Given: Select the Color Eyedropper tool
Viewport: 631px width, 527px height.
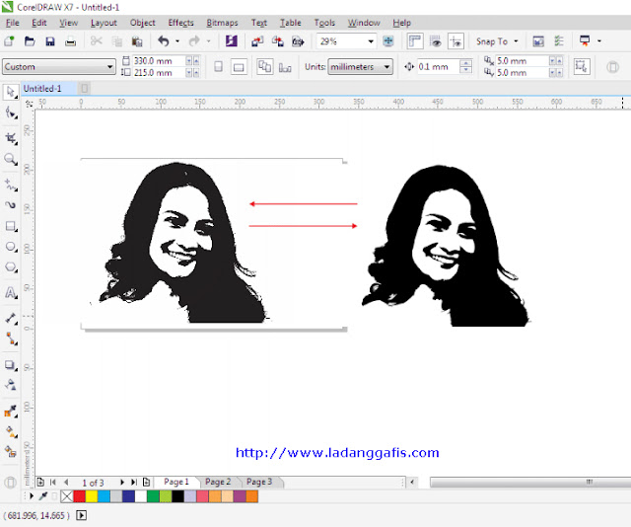Looking at the screenshot, I should coord(11,411).
